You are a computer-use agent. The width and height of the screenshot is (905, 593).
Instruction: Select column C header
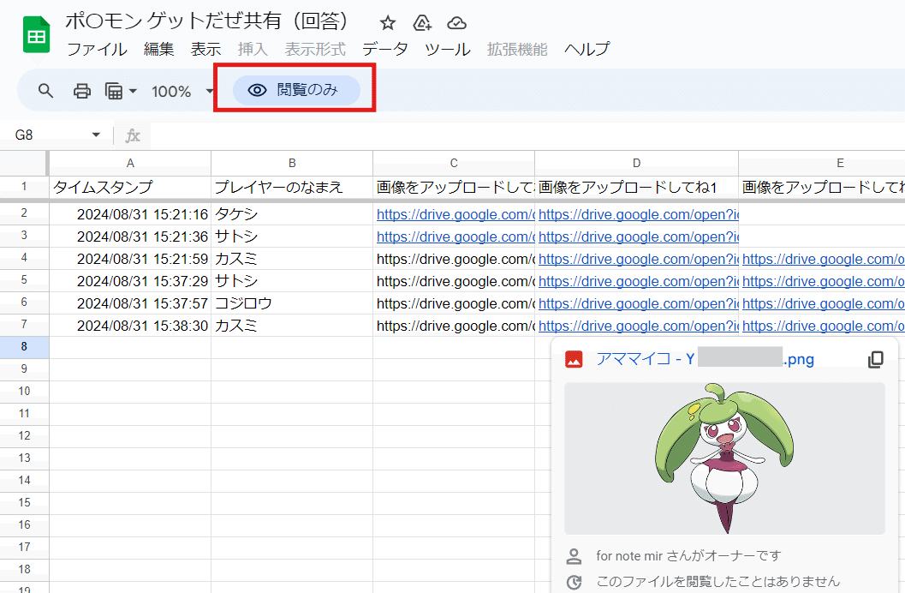pyautogui.click(x=454, y=164)
